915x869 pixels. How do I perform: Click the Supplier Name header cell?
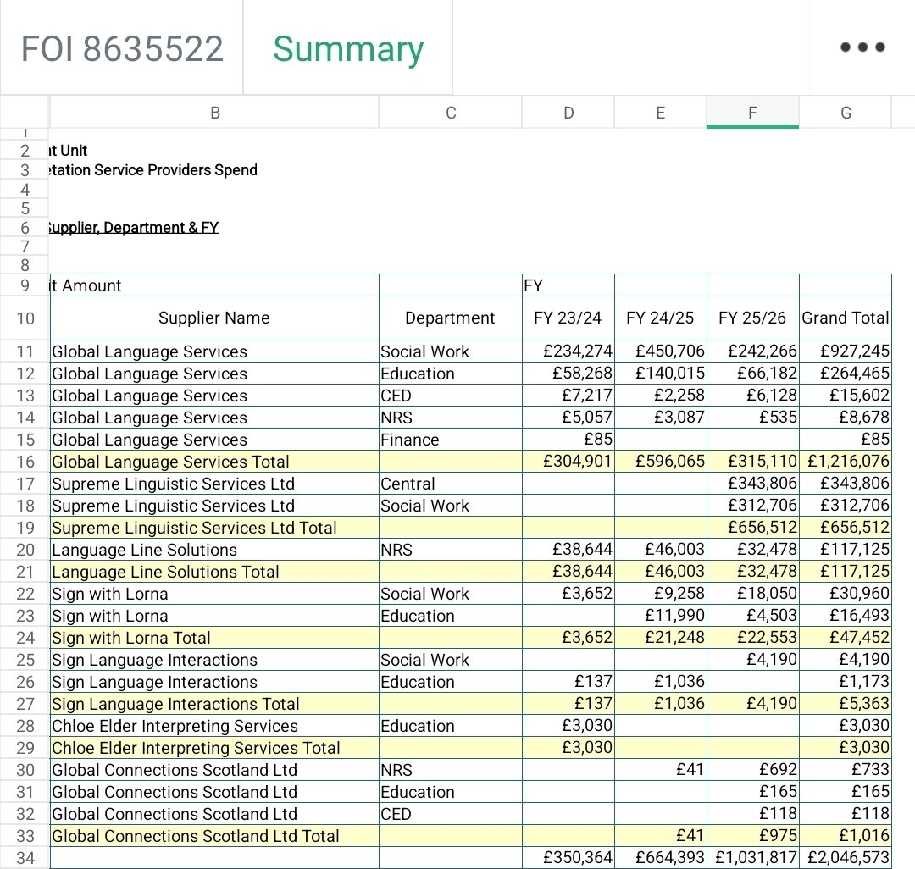click(x=214, y=318)
